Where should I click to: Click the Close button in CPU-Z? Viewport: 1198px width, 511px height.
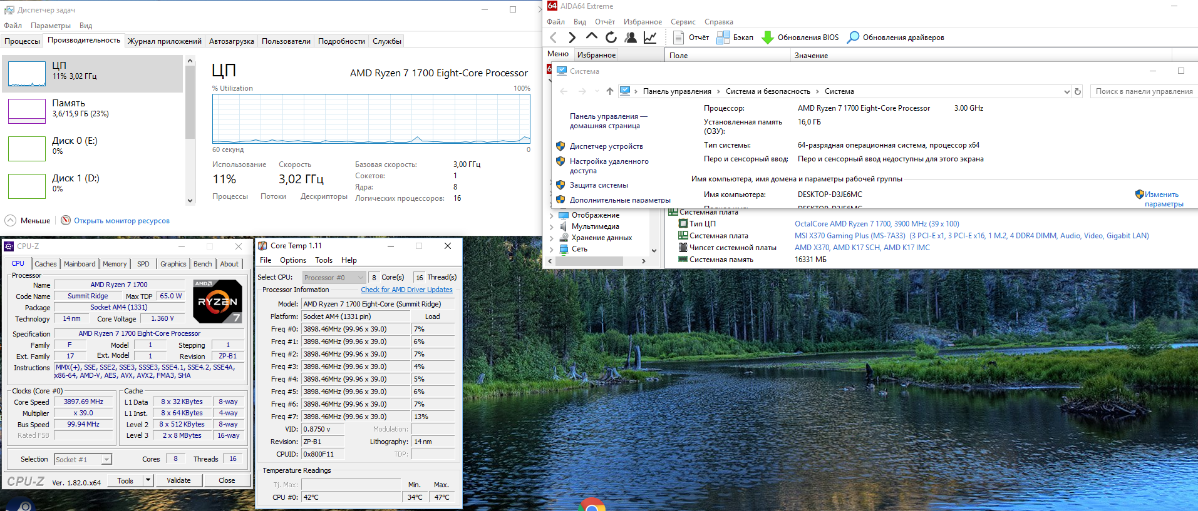coord(227,480)
